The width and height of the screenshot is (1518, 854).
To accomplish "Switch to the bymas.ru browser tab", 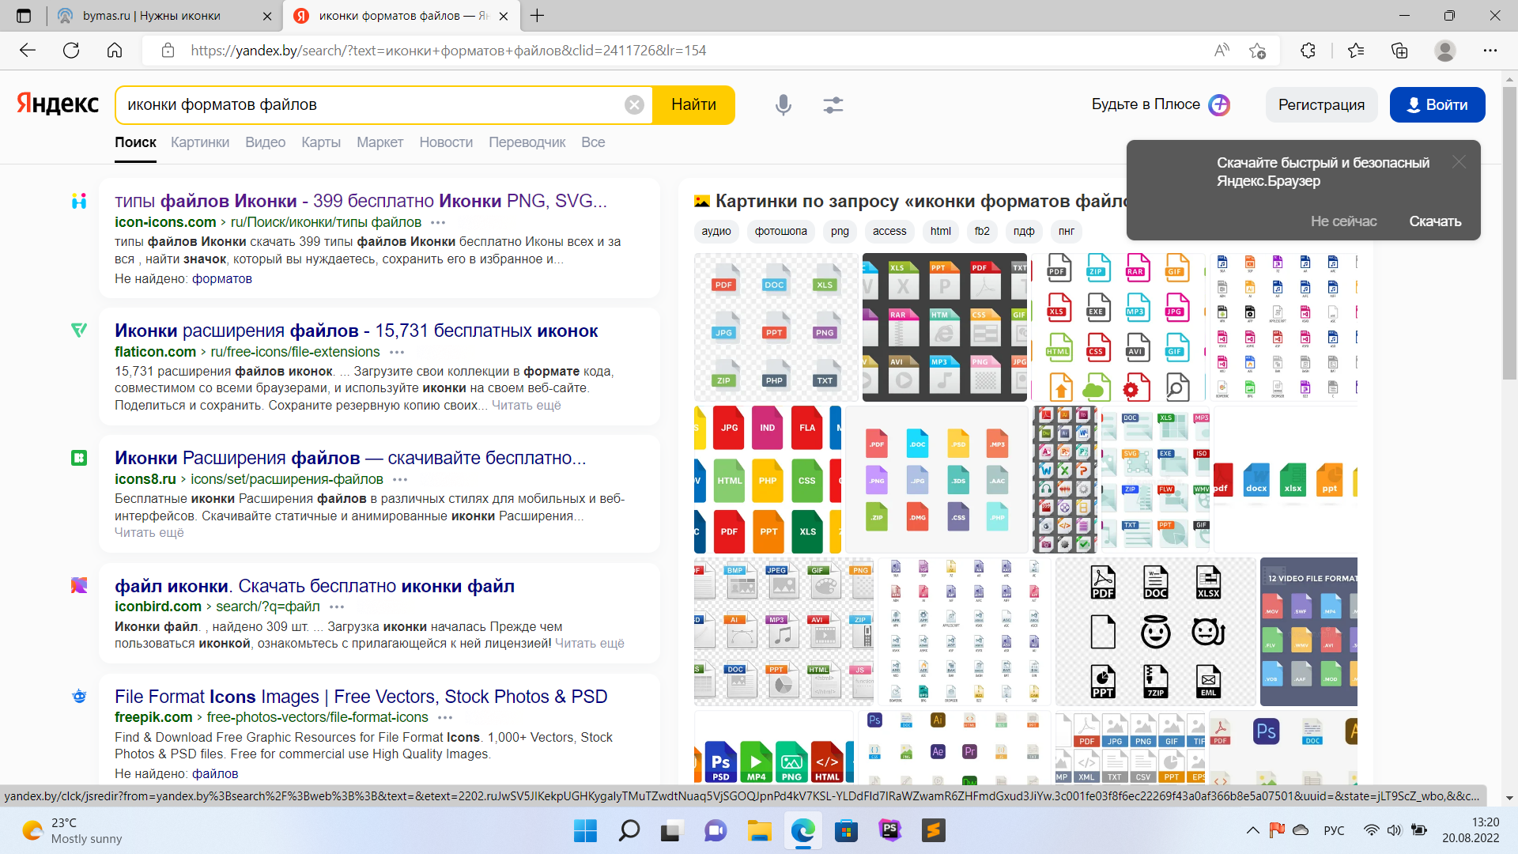I will point(152,16).
